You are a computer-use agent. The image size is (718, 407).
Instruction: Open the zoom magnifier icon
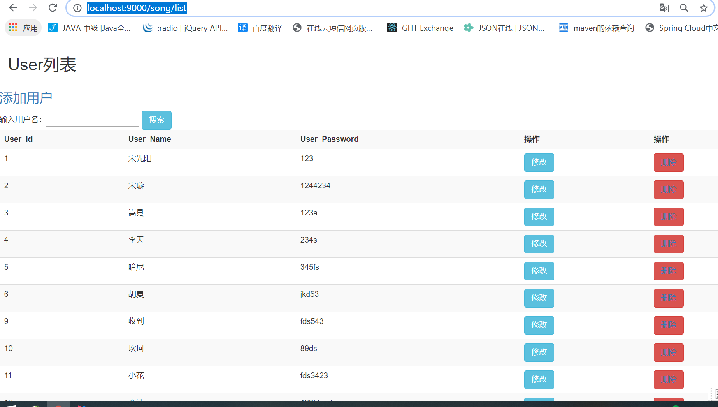coord(684,8)
